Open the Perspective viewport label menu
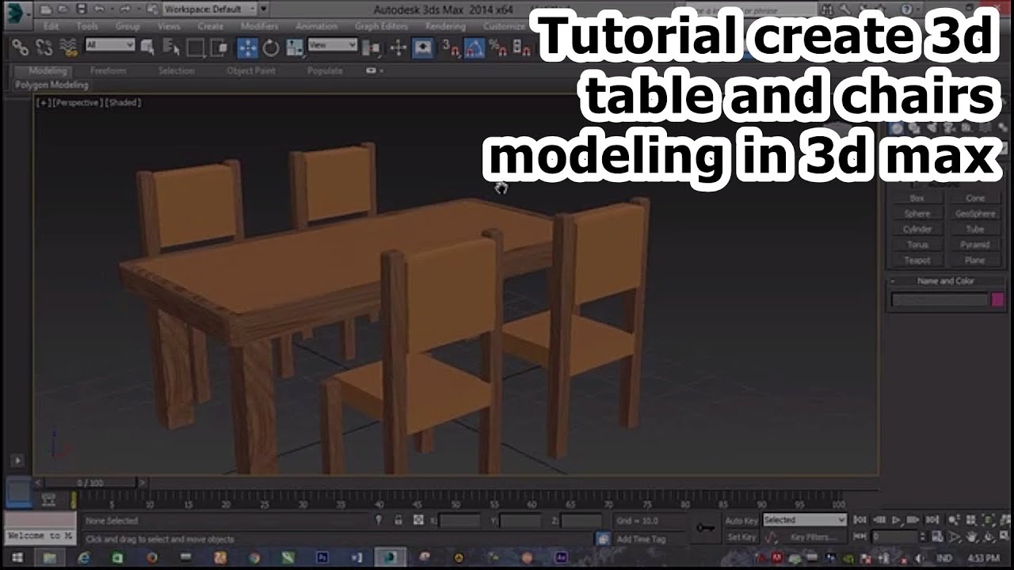Screen dimensions: 1014x570 coord(78,103)
